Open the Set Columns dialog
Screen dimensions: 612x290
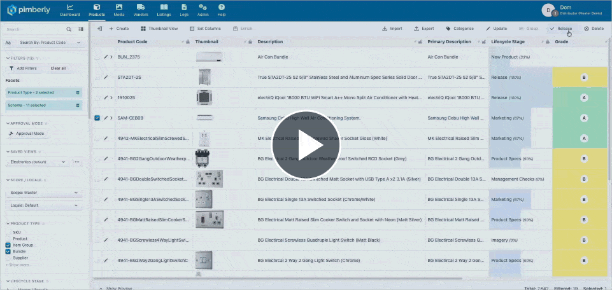point(205,29)
